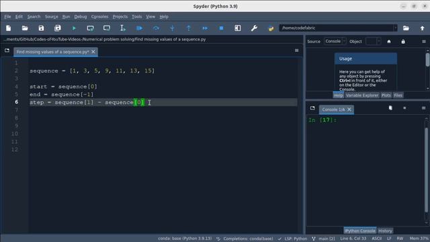Switch to Variable Explorer tab
This screenshot has width=430, height=242.
point(362,95)
